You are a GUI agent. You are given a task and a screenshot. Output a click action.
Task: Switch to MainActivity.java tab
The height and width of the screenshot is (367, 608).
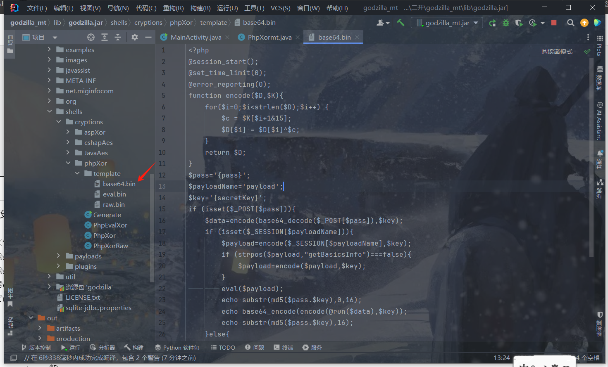[196, 37]
